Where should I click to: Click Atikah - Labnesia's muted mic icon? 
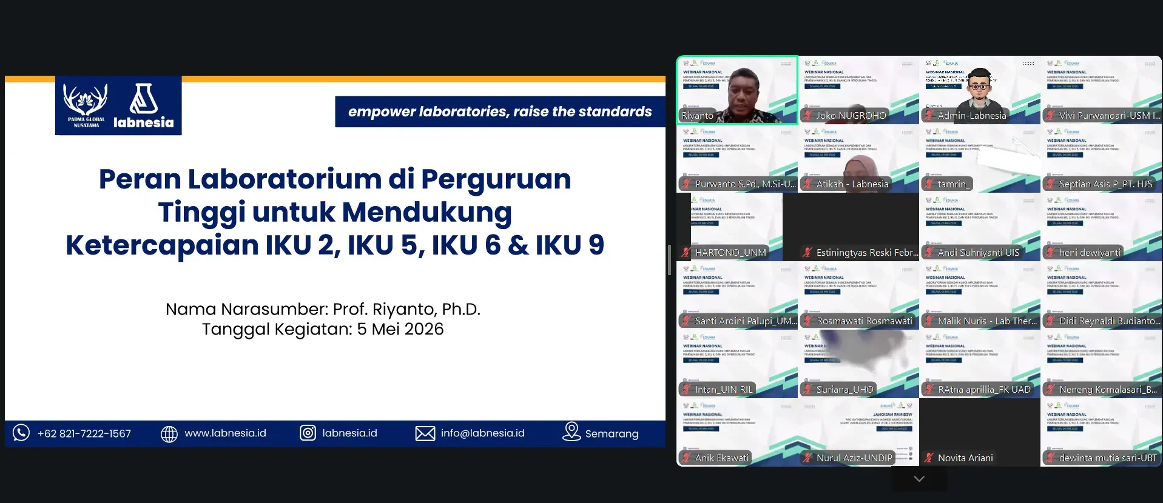click(807, 184)
